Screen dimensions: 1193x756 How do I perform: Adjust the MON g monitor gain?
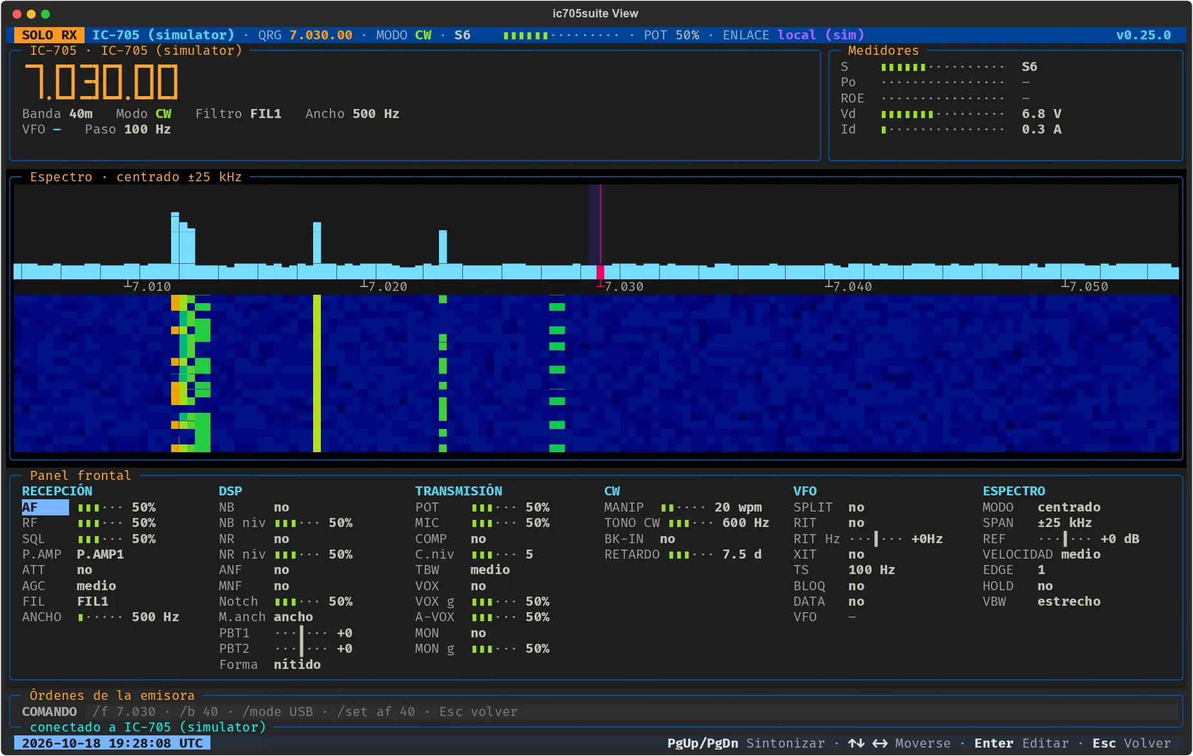coord(494,648)
